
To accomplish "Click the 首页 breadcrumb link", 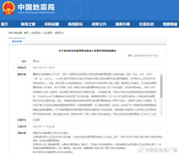I will (26, 33).
